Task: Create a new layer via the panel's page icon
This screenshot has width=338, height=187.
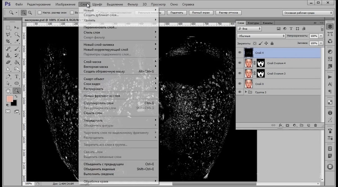Action: click(x=308, y=125)
